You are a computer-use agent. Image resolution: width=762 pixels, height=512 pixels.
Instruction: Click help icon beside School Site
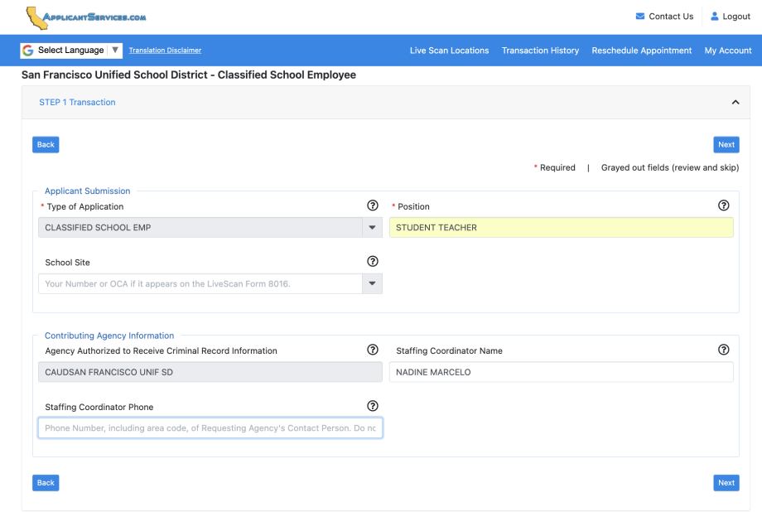pos(373,262)
